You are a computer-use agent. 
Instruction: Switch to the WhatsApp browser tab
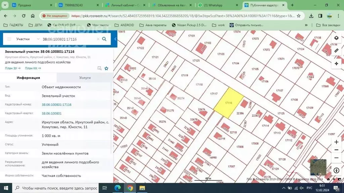[218, 5]
